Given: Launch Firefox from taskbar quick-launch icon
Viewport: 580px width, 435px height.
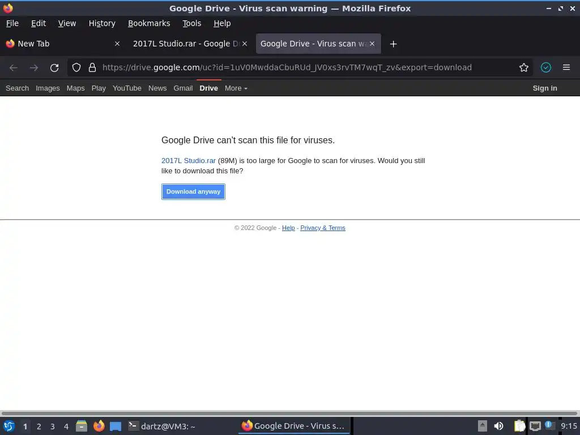Looking at the screenshot, I should (99, 426).
